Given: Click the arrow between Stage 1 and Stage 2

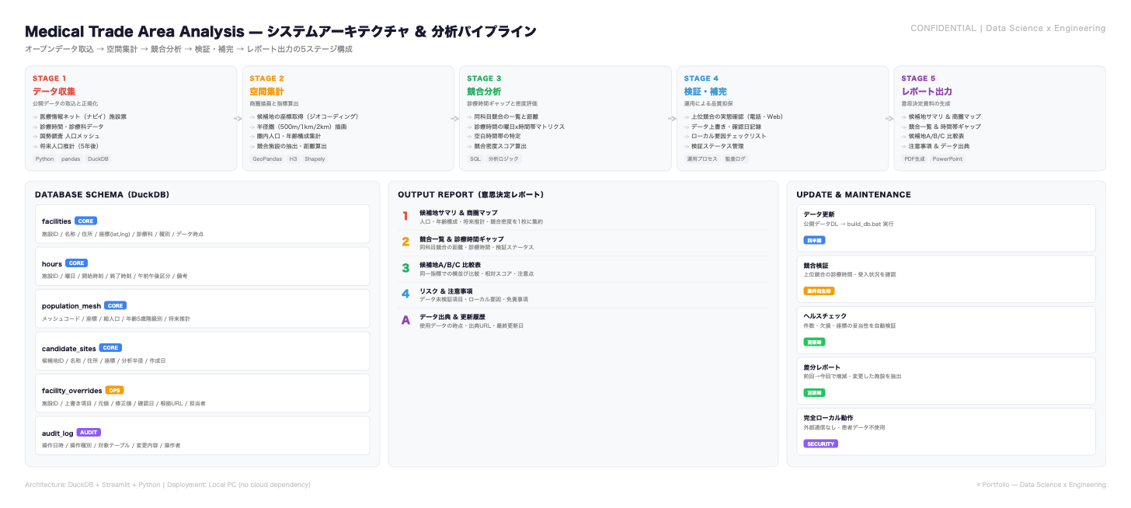Looking at the screenshot, I should (x=239, y=119).
